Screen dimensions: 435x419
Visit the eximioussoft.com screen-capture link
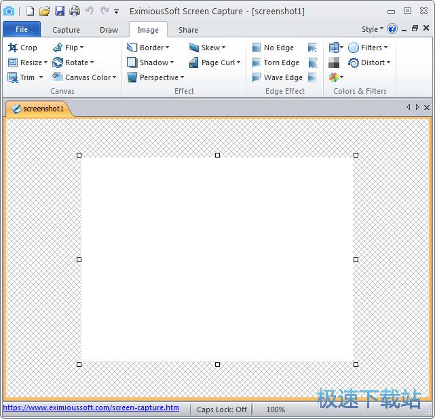(91, 408)
